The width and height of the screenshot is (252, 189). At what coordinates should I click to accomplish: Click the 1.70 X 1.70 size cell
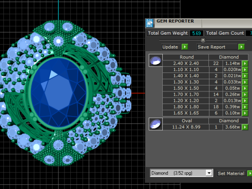186,94
